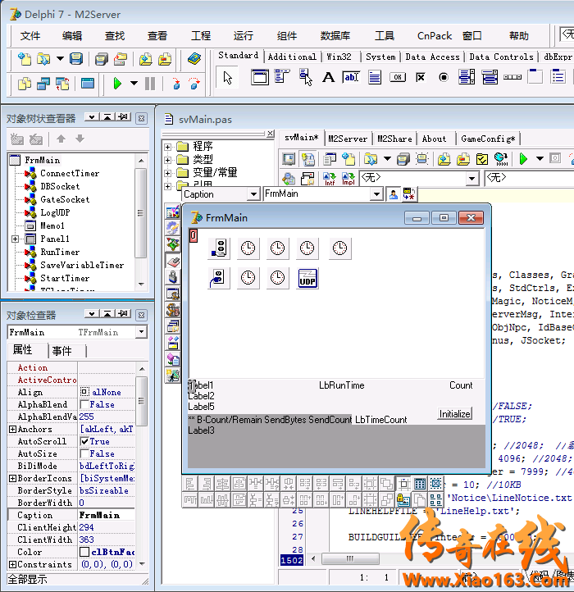This screenshot has height=592, width=574.
Task: Open the help book icon
Action: click(x=194, y=59)
